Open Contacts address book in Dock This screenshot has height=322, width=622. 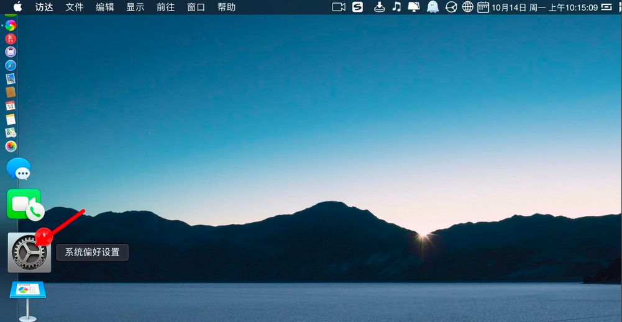(11, 92)
